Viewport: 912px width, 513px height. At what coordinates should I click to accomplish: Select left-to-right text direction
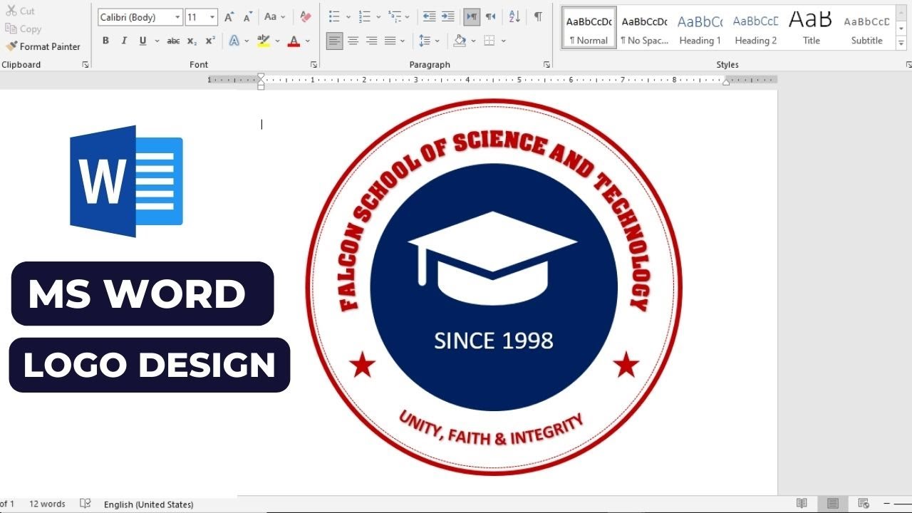(x=472, y=16)
